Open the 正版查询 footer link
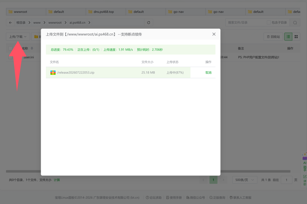Screen dimensions: 307x204 click(x=217, y=197)
